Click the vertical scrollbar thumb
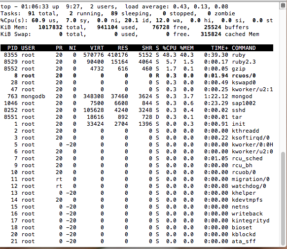Image resolution: width=287 pixels, height=249 pixels. point(283,199)
